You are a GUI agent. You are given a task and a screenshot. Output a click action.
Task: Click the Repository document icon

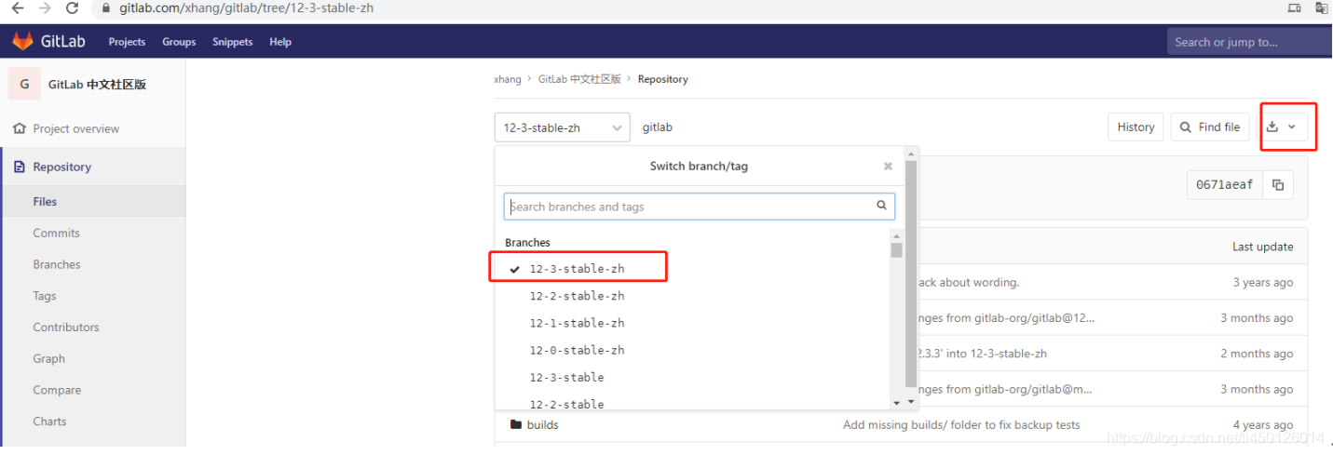tap(20, 167)
